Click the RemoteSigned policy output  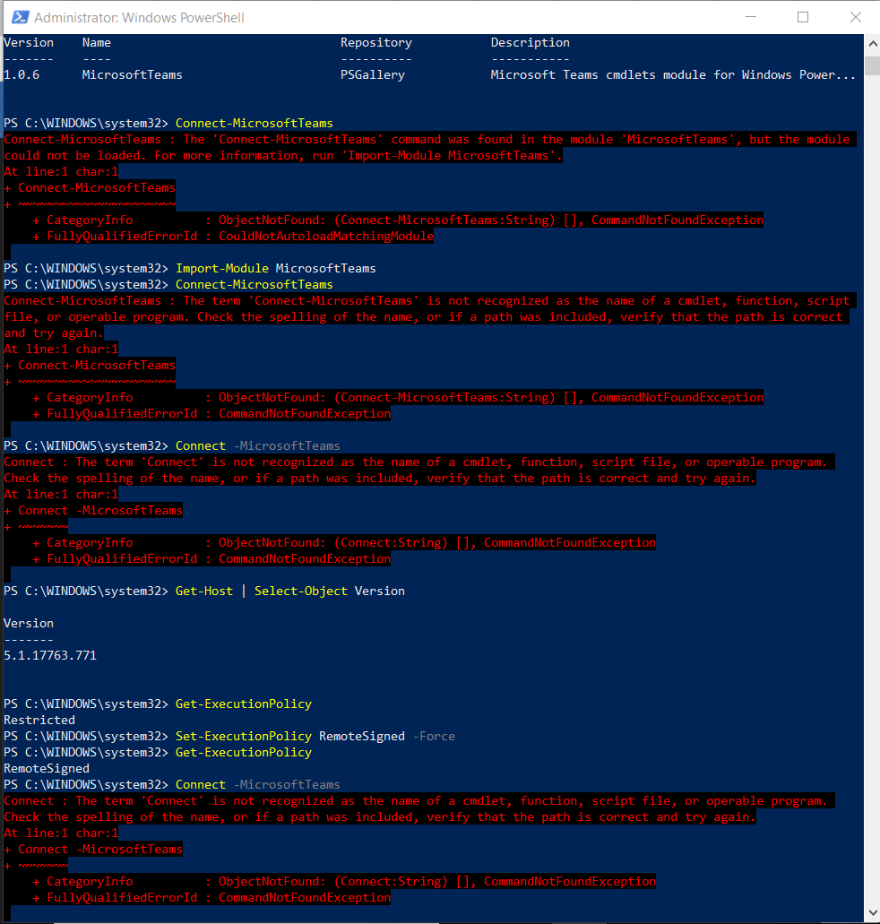click(46, 768)
